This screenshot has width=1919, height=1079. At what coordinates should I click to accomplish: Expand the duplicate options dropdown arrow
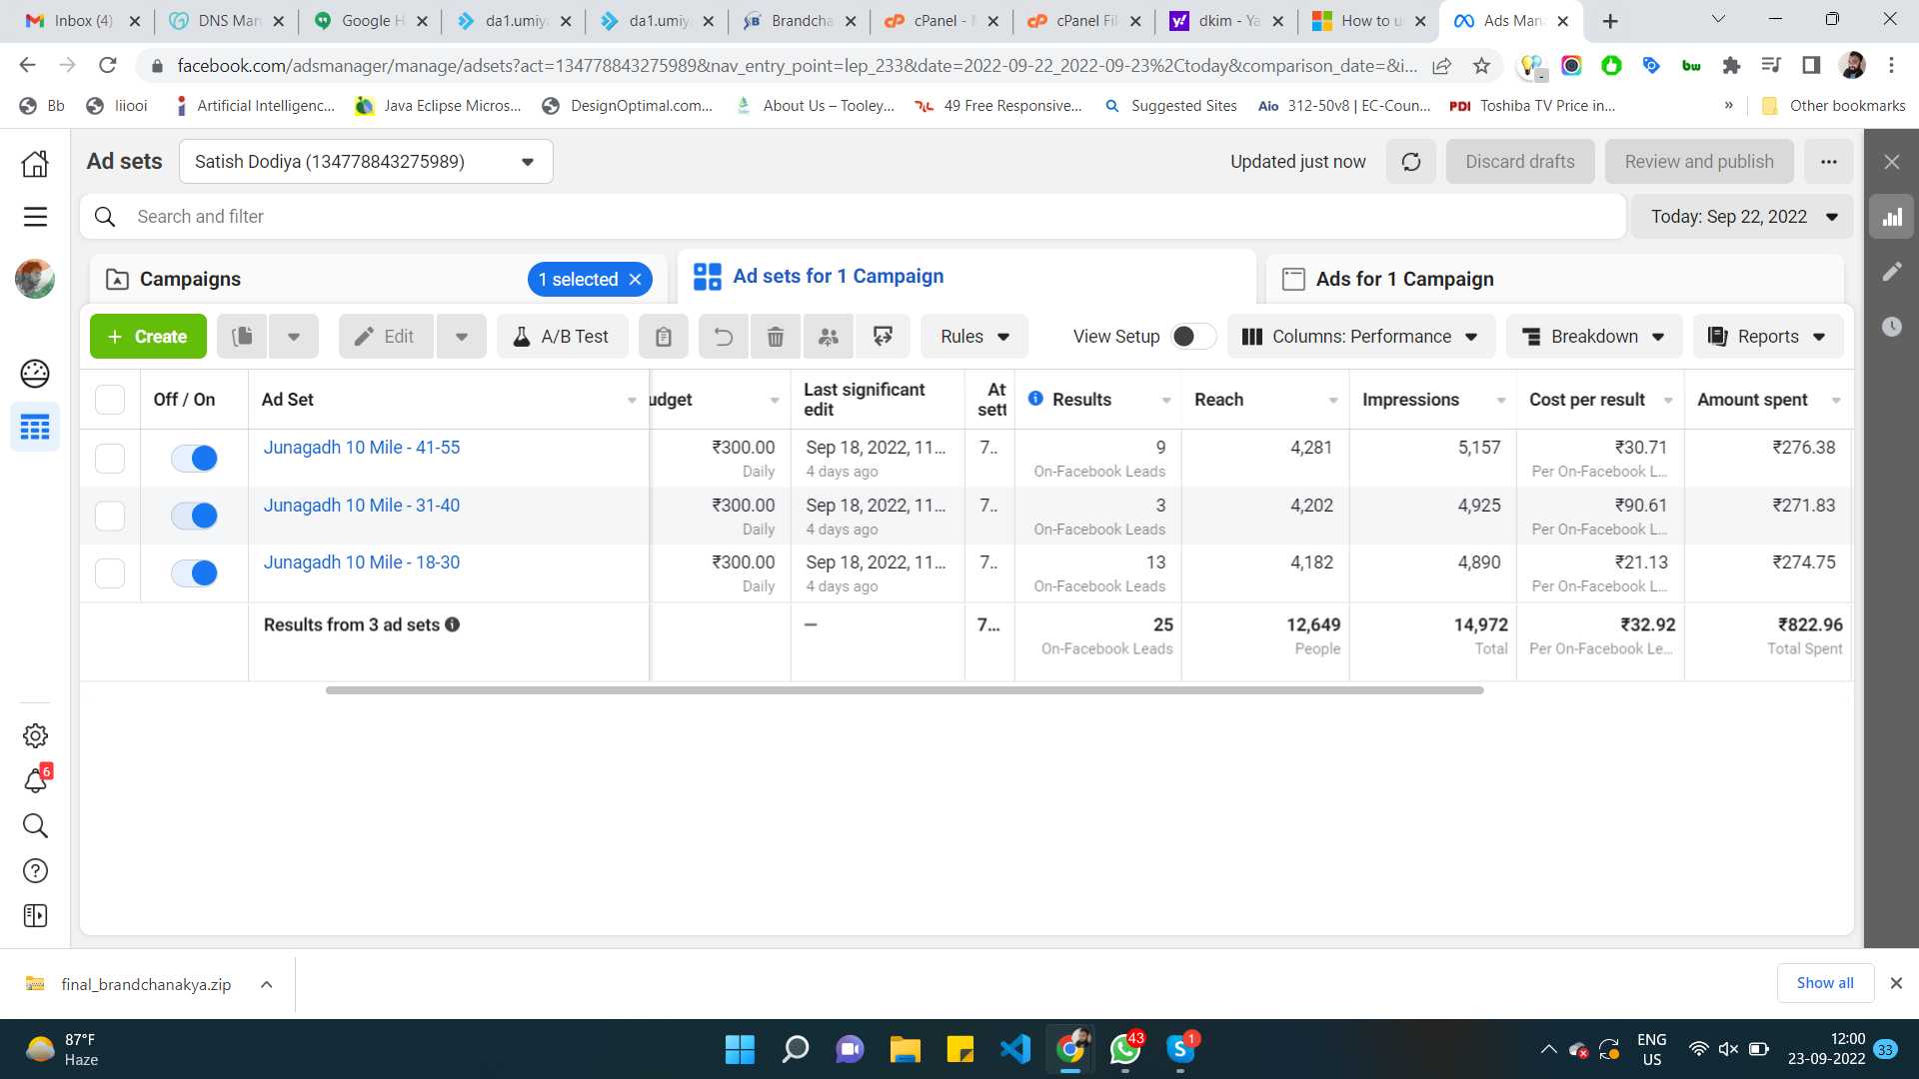[294, 337]
